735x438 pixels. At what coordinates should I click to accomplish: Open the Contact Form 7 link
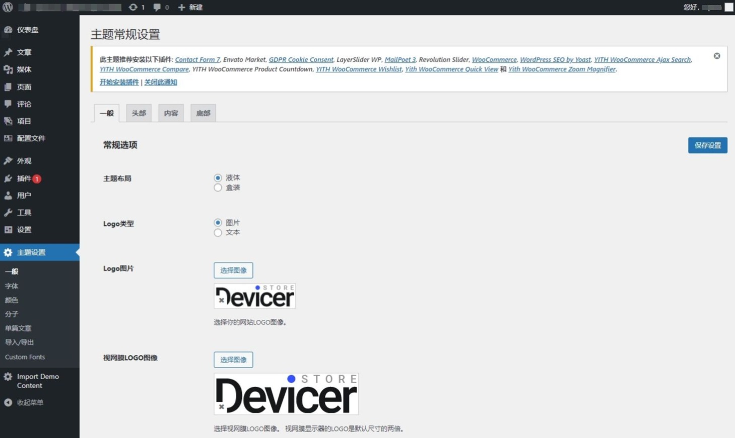point(197,59)
